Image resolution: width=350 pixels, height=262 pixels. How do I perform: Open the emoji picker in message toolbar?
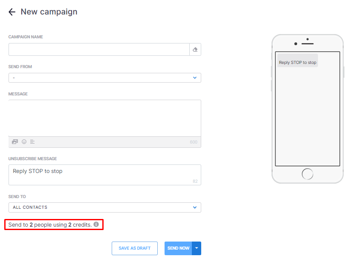pos(24,142)
